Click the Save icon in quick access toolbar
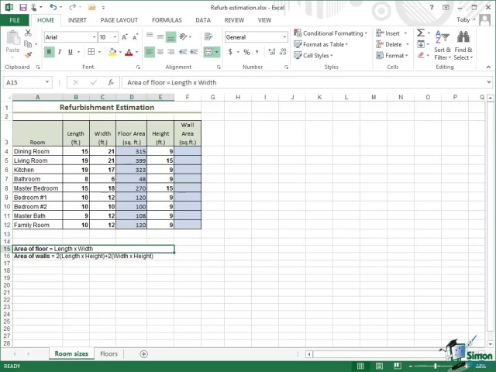The image size is (496, 372). coord(24,7)
